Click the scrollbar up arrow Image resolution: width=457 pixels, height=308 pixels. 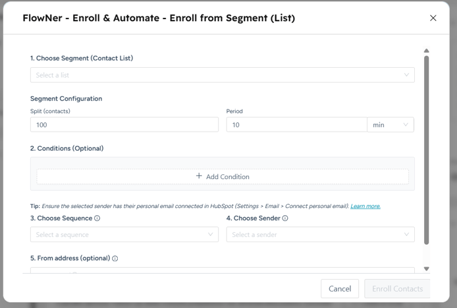(427, 51)
